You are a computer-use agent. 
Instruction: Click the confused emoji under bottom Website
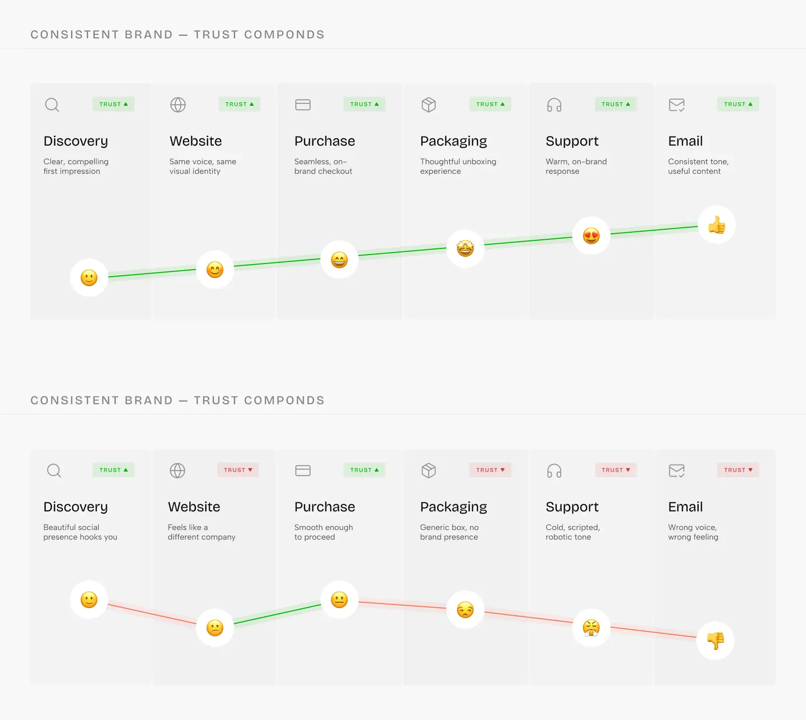215,628
